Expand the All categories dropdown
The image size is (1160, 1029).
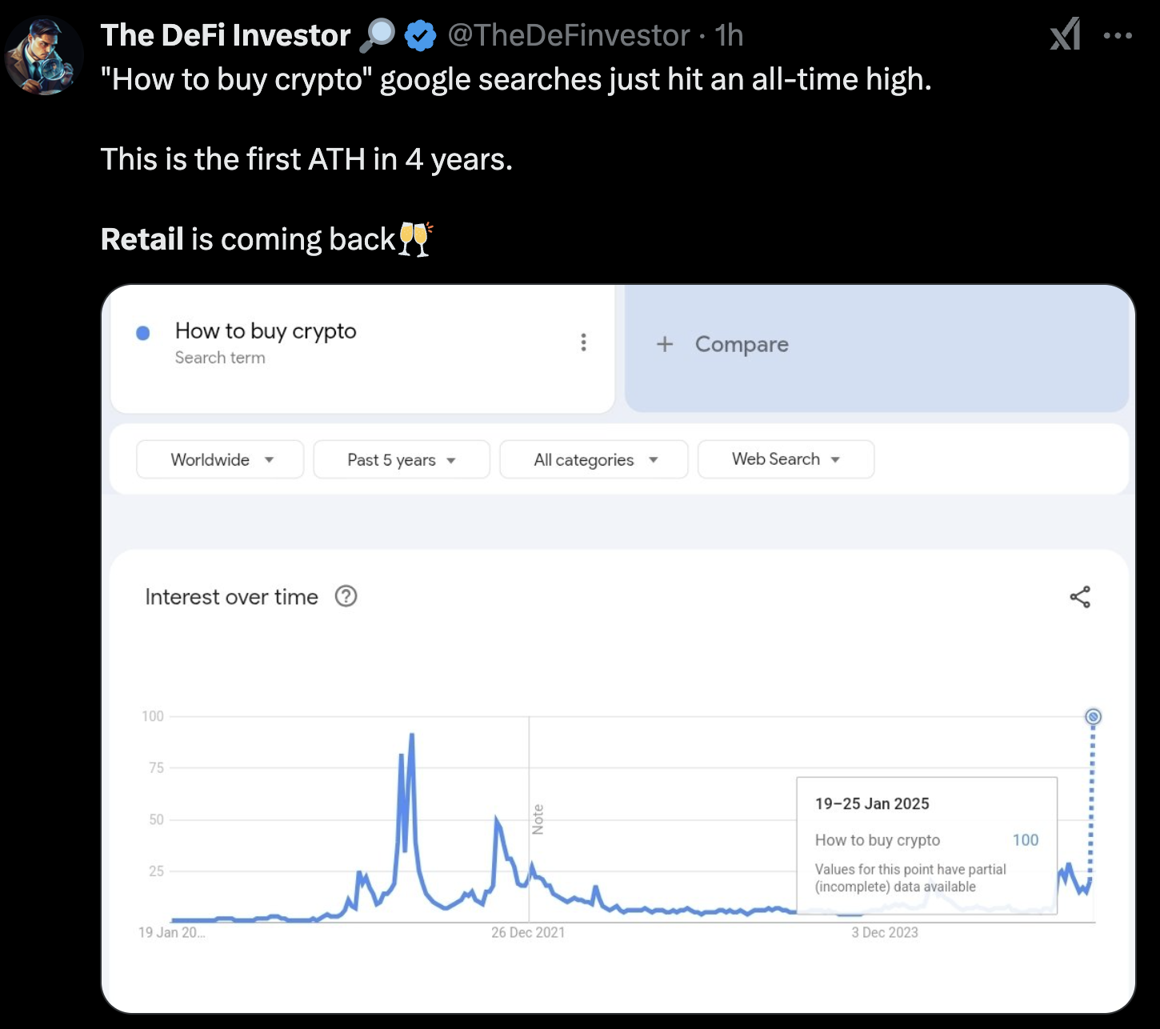coord(594,460)
